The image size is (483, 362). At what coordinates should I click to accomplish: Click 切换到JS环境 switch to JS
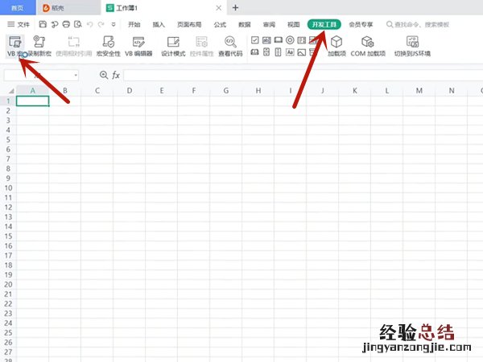pyautogui.click(x=412, y=46)
